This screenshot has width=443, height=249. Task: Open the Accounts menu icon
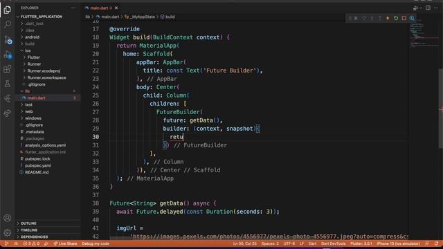click(x=8, y=218)
